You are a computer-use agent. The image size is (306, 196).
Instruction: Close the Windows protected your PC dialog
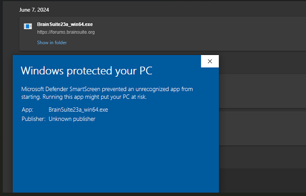[210, 61]
